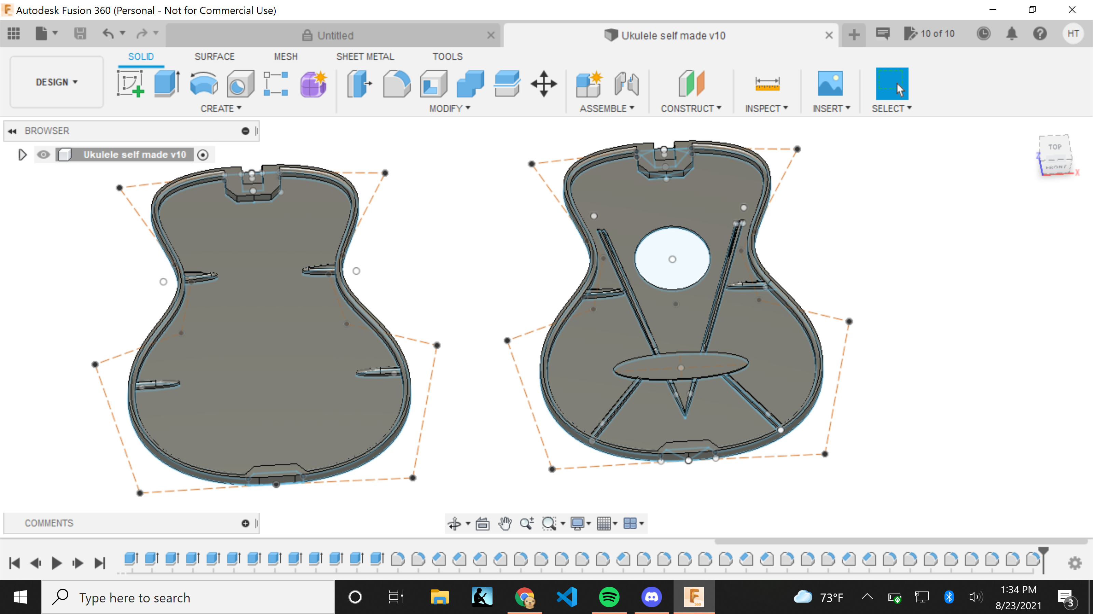Select the Create Sketch tool

[132, 84]
